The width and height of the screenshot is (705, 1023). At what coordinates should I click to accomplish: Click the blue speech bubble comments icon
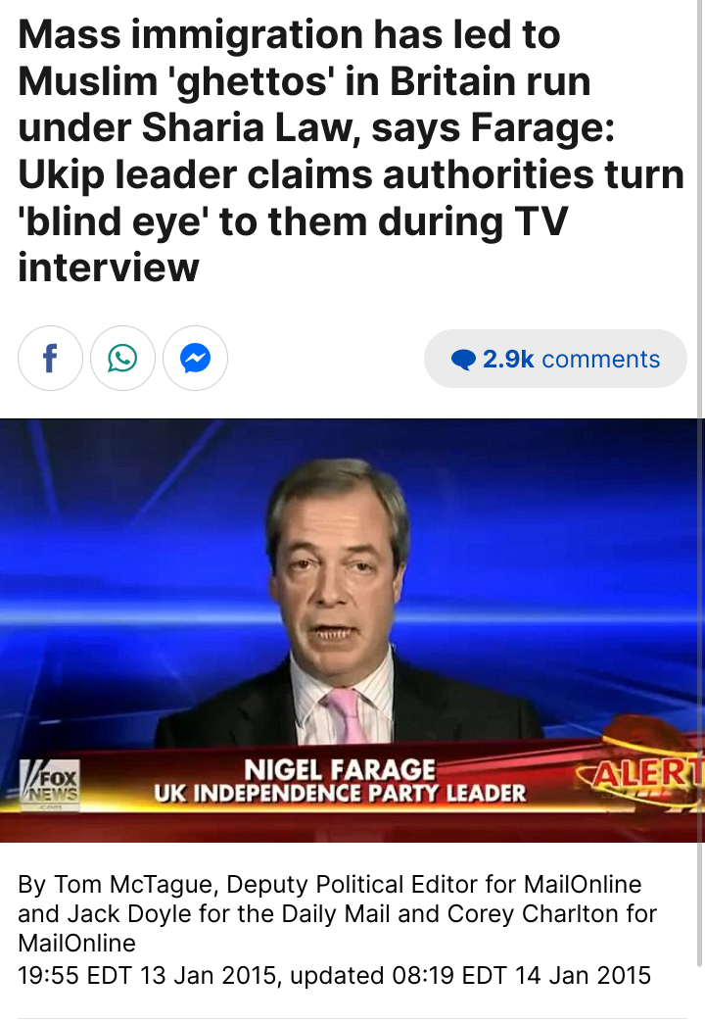(x=463, y=360)
